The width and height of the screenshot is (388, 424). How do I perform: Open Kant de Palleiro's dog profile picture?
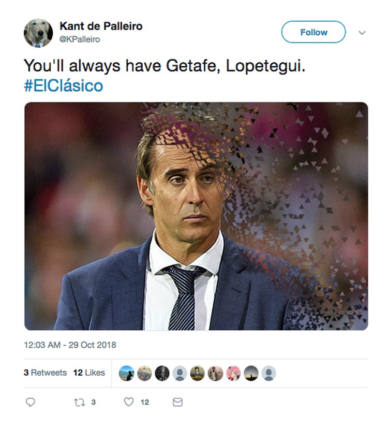[38, 33]
